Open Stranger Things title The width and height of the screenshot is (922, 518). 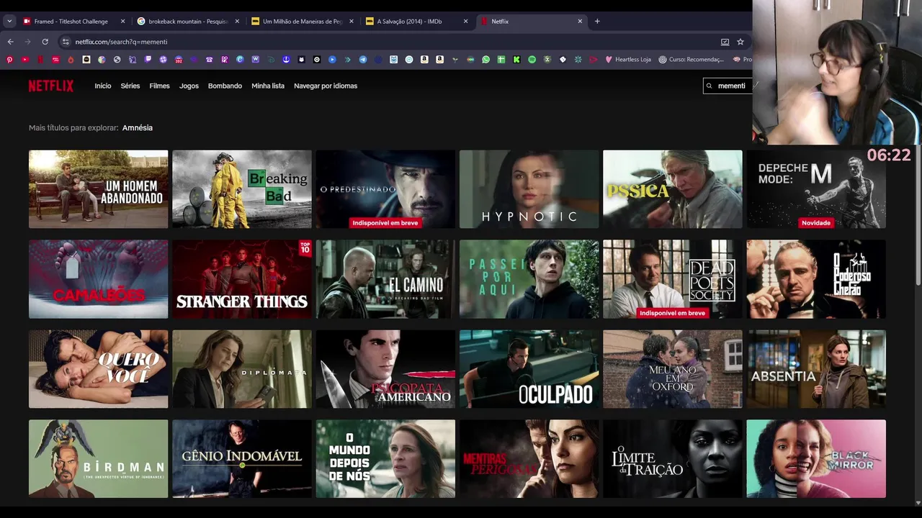(242, 279)
